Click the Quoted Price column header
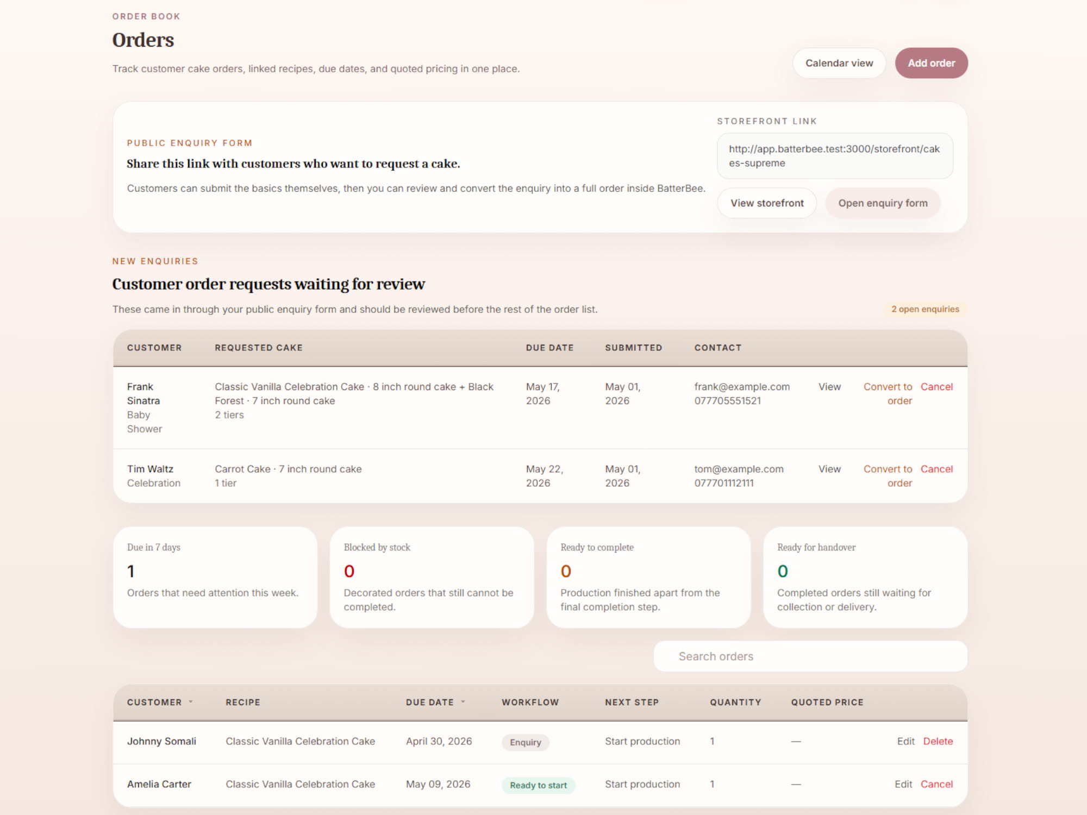 coord(827,702)
